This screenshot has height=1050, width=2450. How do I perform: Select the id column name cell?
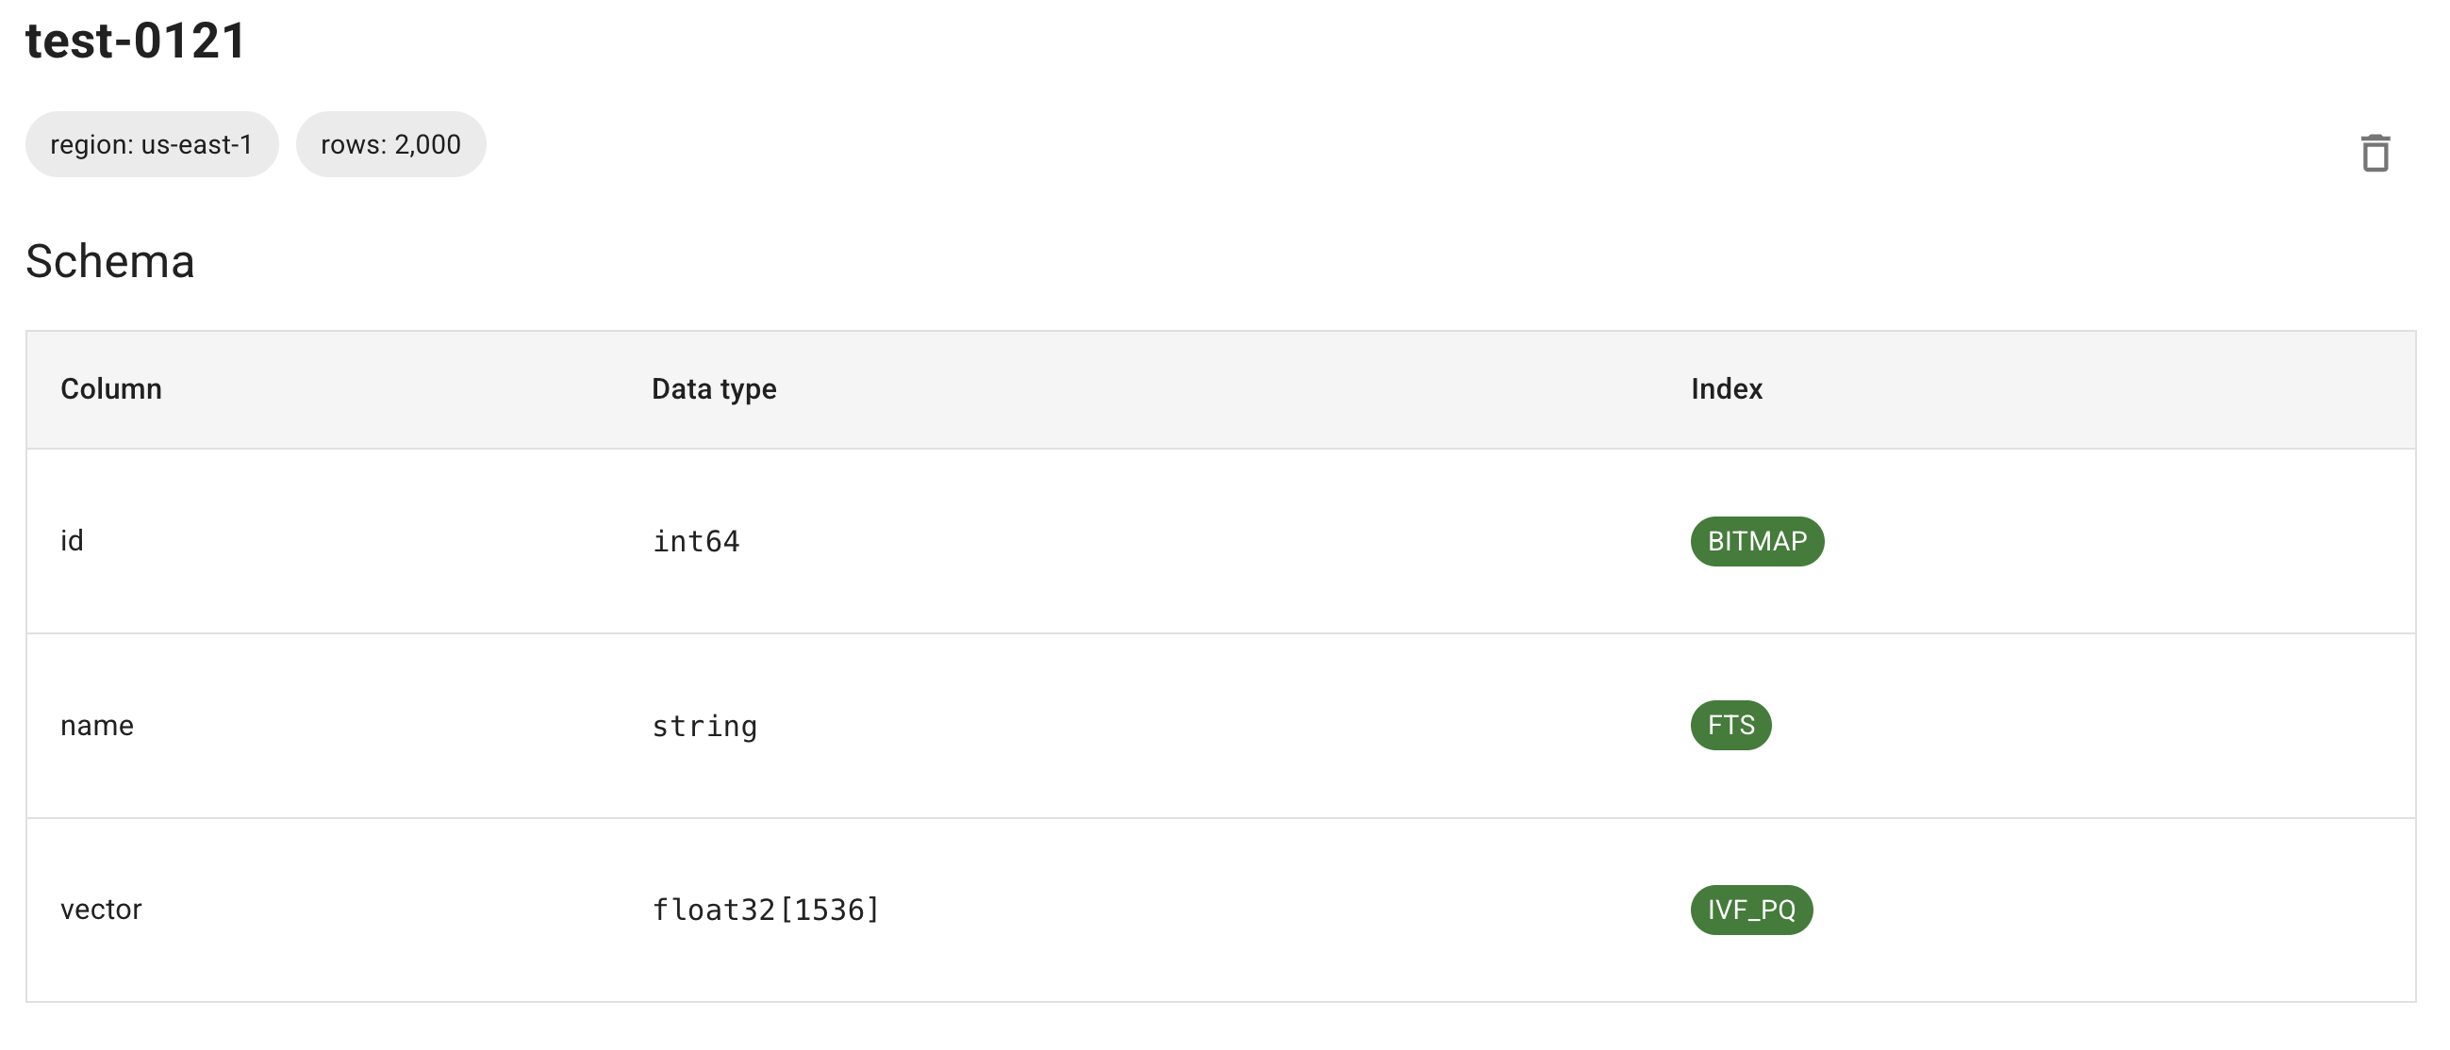pos(73,541)
